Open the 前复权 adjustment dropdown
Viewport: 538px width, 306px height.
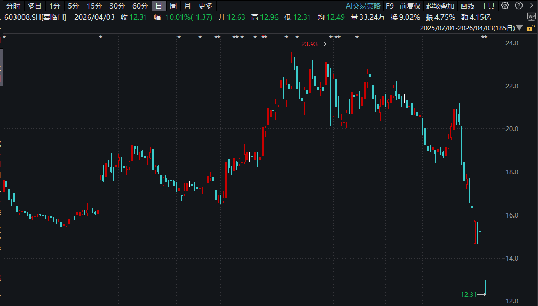[410, 6]
